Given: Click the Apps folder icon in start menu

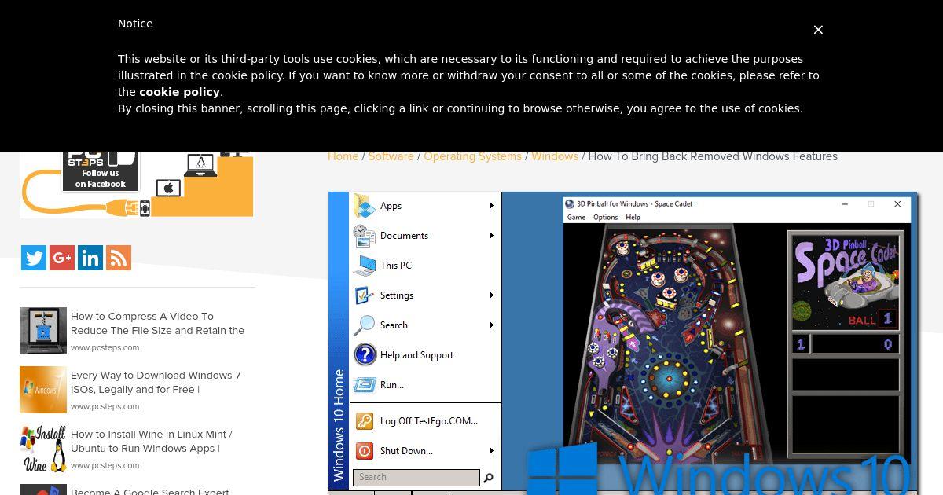Looking at the screenshot, I should coord(365,206).
